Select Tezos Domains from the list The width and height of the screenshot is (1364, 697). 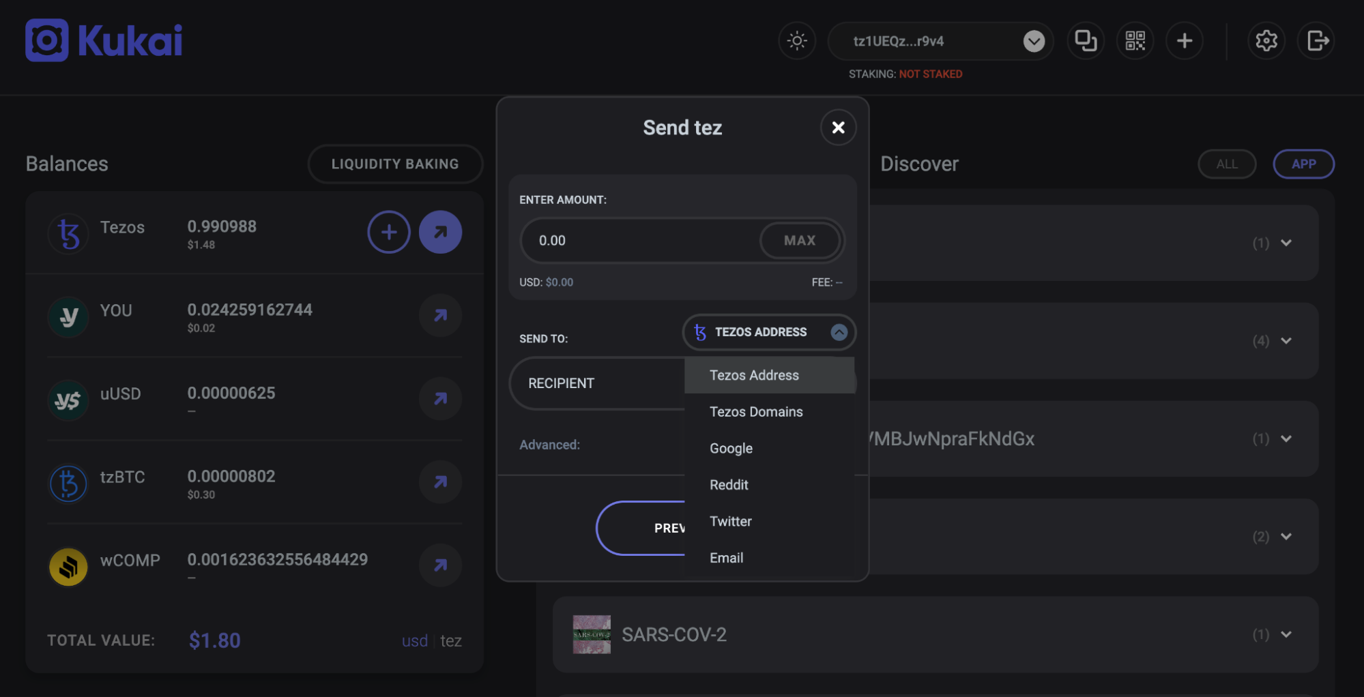[756, 412]
